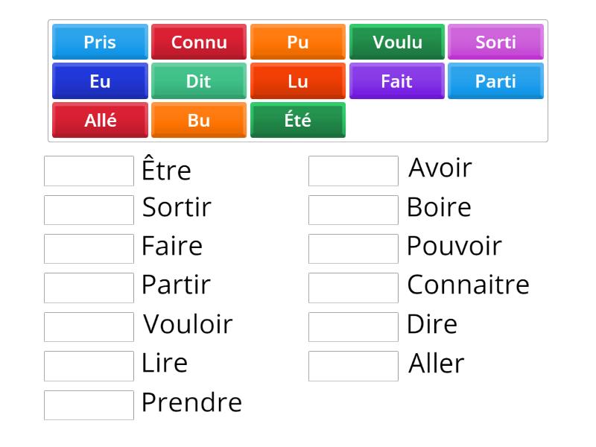Select the red "Lu" tile
Image resolution: width=596 pixels, height=447 pixels.
pos(297,81)
